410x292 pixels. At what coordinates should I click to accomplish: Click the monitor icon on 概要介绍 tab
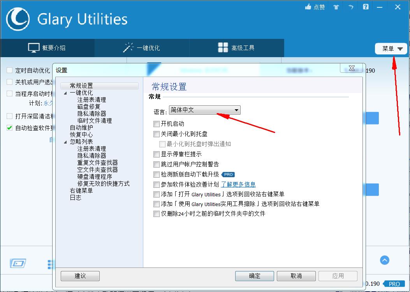(x=33, y=48)
